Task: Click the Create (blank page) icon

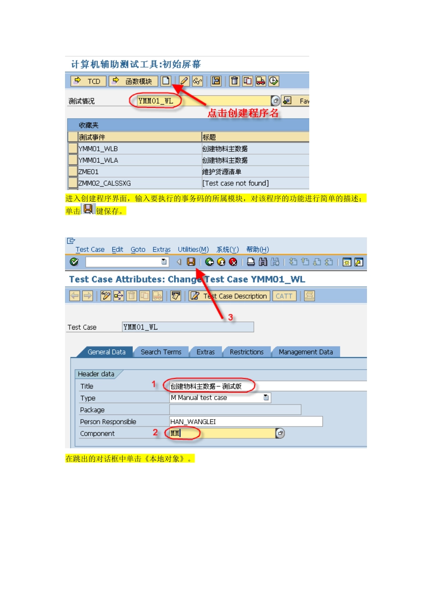Action: tap(166, 81)
